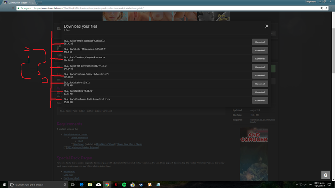Activate the Cortana microphone icon
Viewport: 335px width, 188px height.
pos(65,184)
